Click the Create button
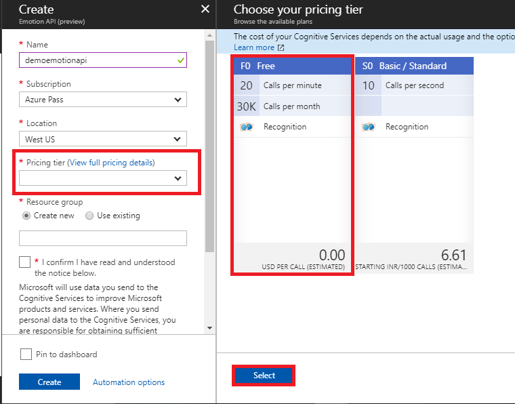 click(x=49, y=382)
